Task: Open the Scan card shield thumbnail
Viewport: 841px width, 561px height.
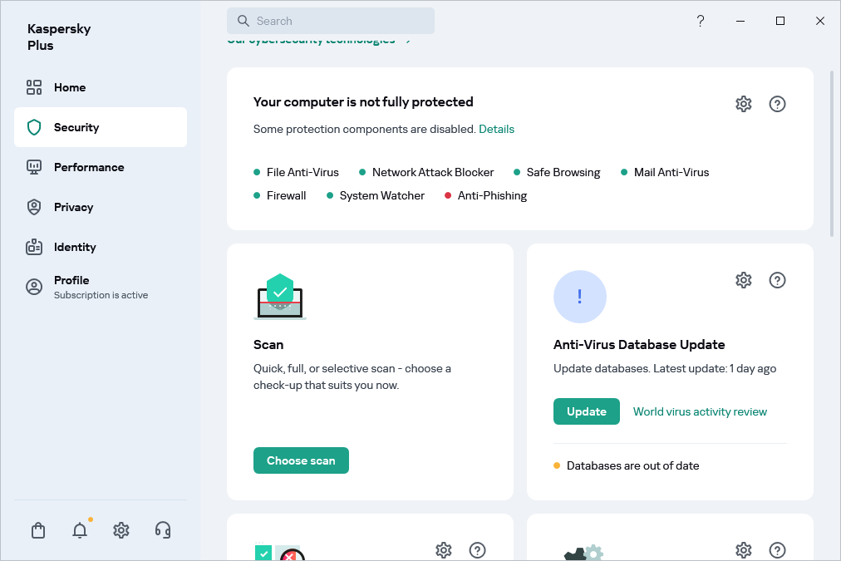Action: (x=279, y=296)
